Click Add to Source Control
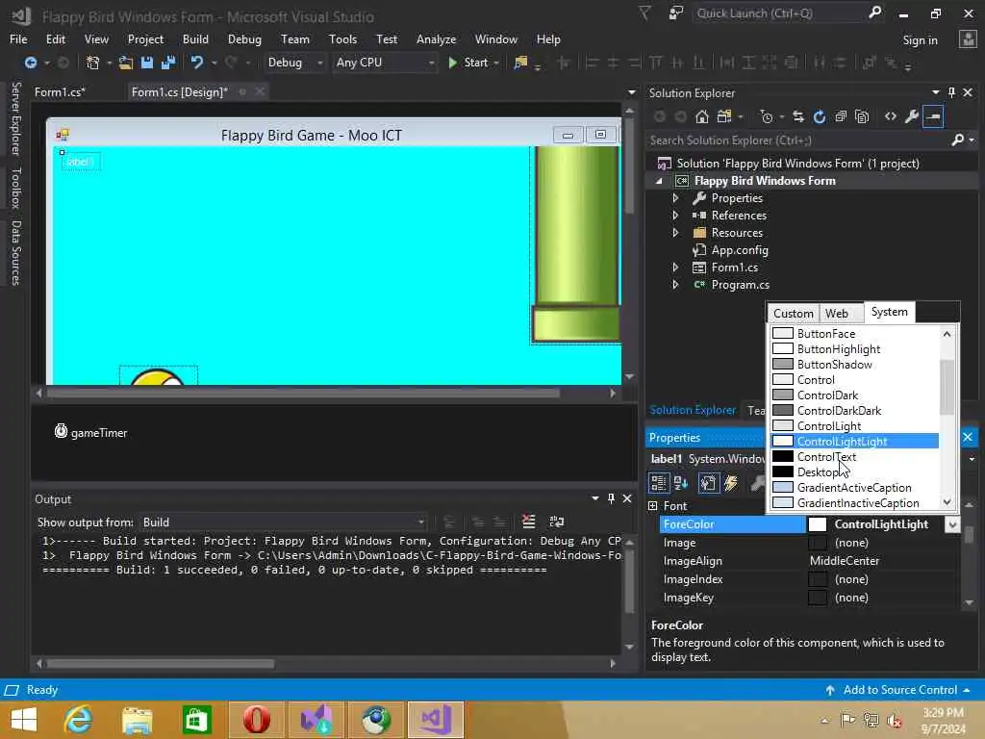 (899, 689)
